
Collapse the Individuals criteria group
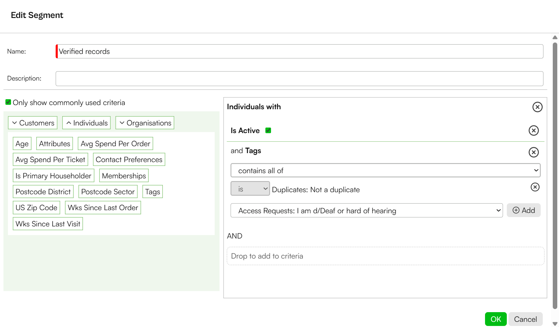click(x=86, y=123)
